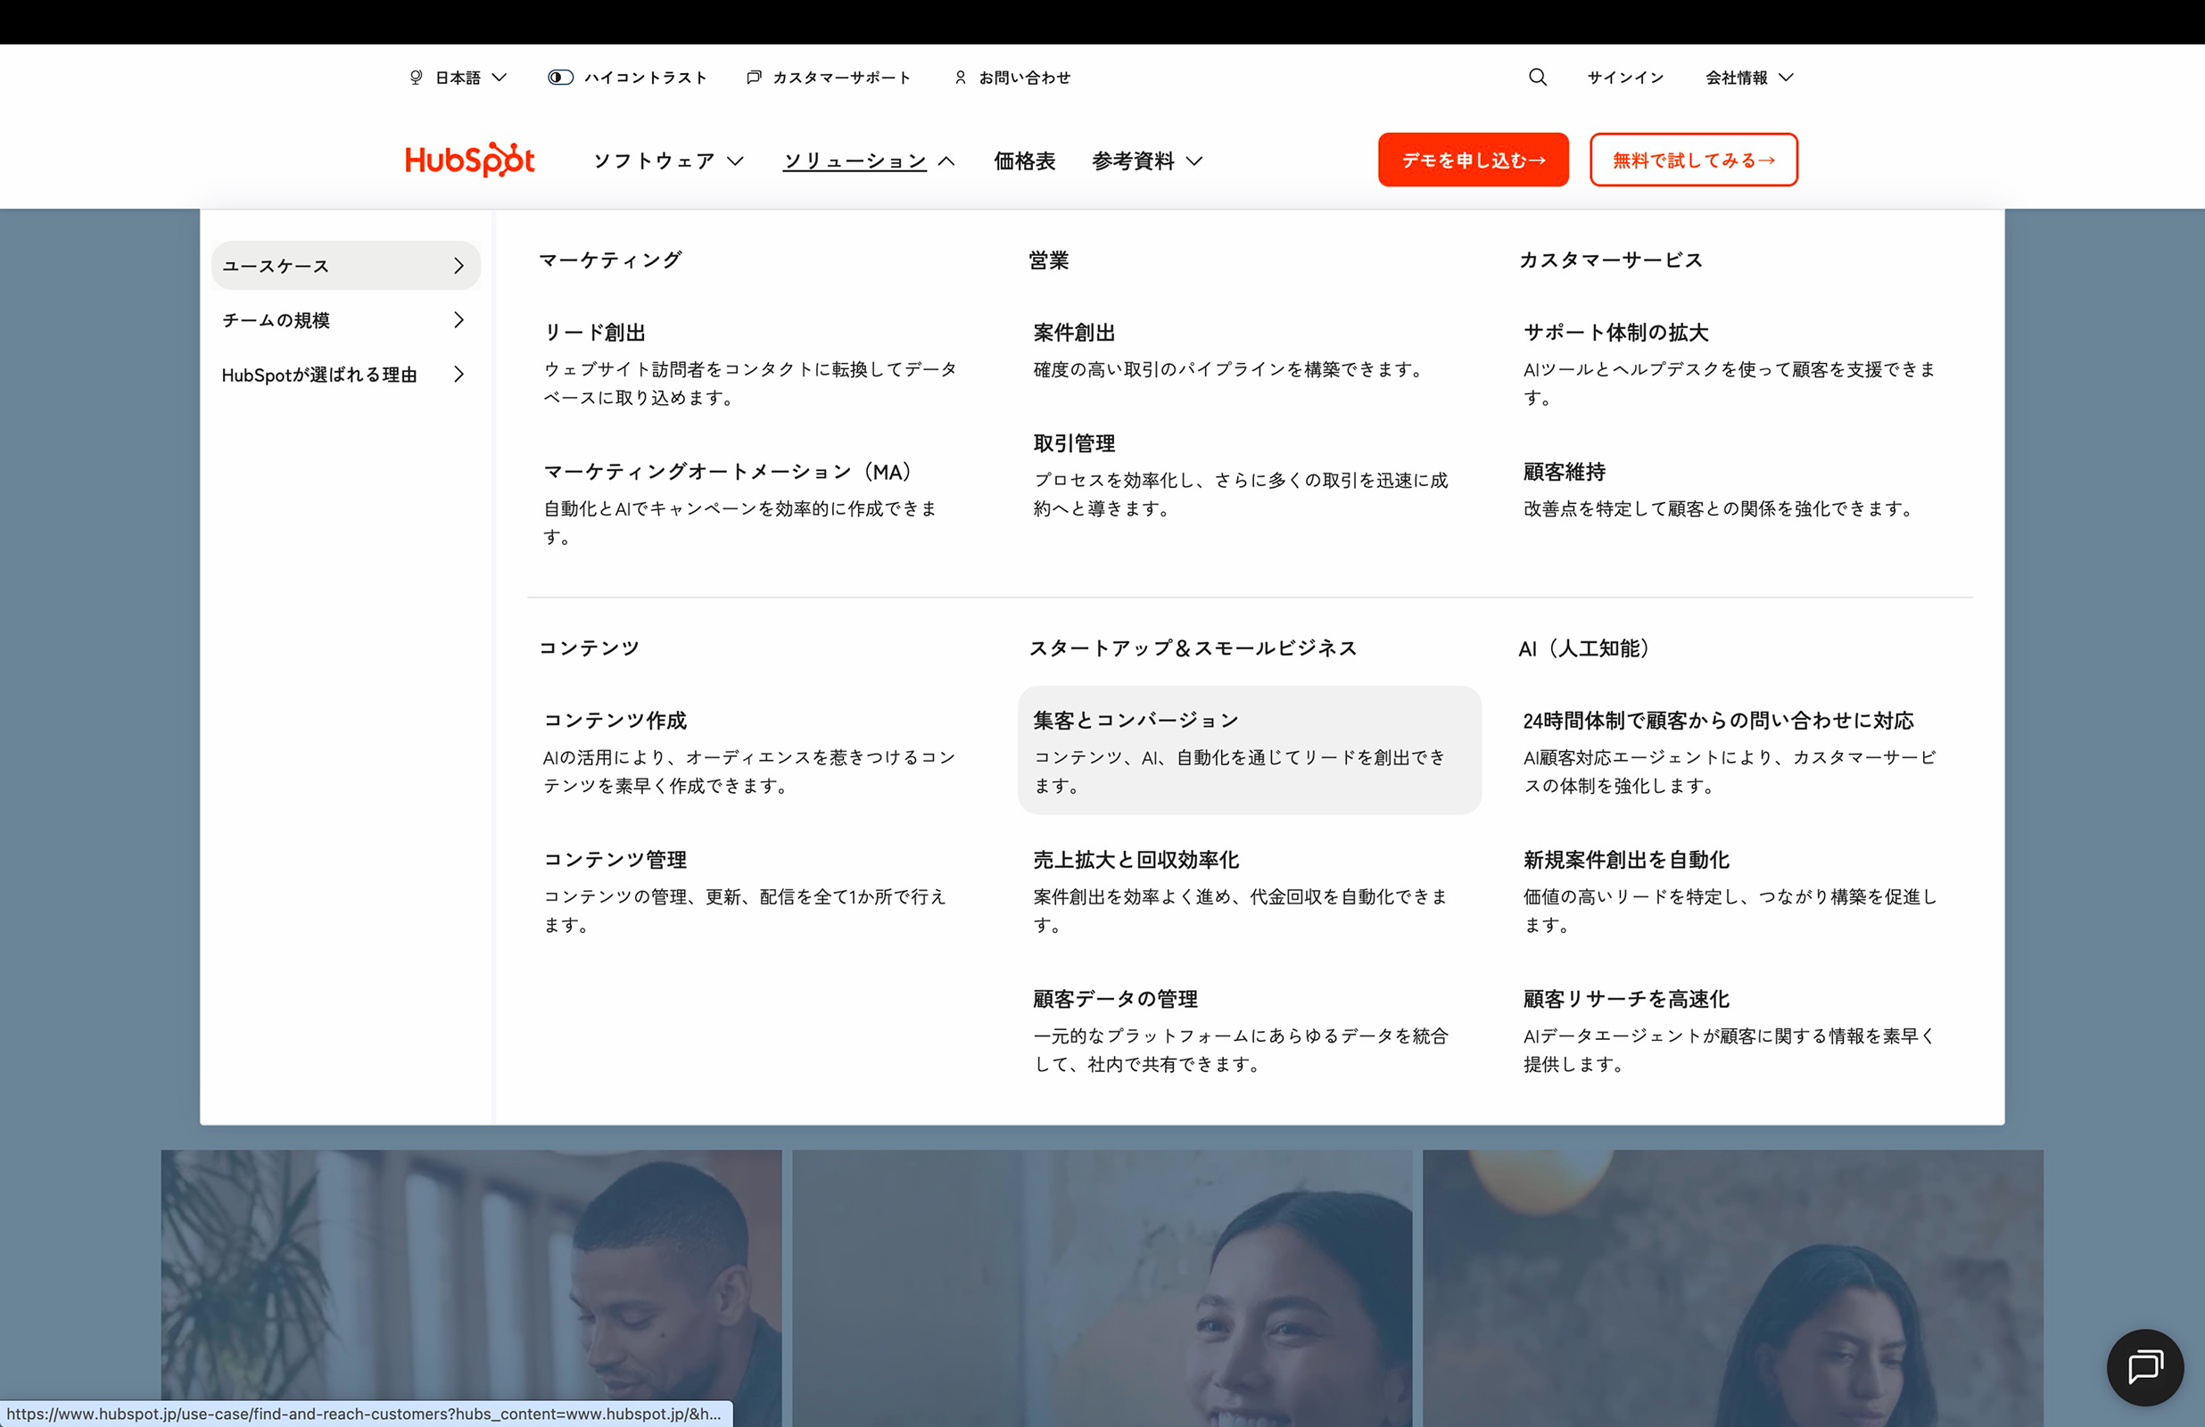2205x1427 pixels.
Task: Click the chat icon beside カスタマーサポート
Action: point(754,77)
